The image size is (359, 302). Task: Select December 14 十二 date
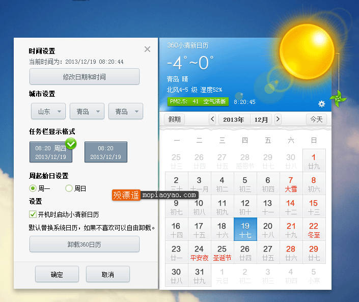coord(291,206)
